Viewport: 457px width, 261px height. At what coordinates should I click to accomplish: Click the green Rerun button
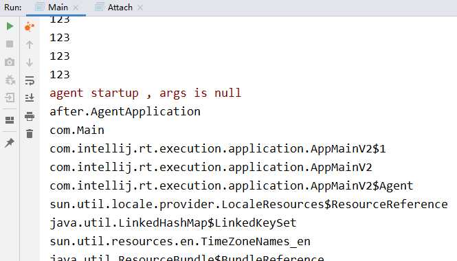(x=10, y=26)
